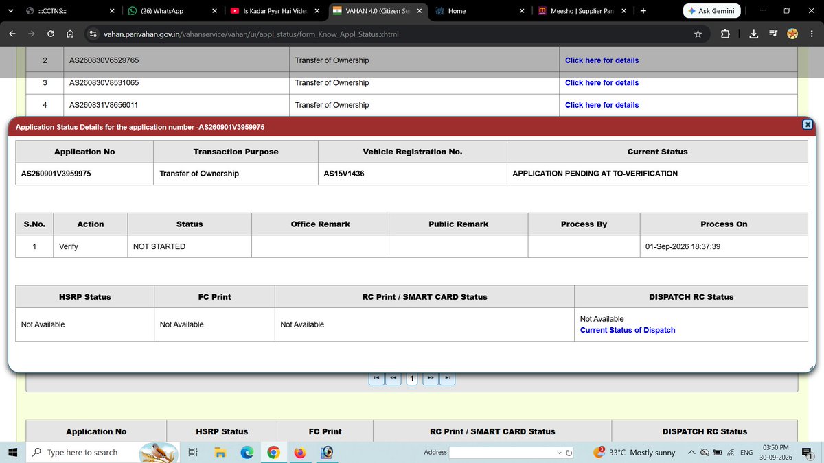Open Windows notification center icon
This screenshot has width=824, height=463.
808,452
